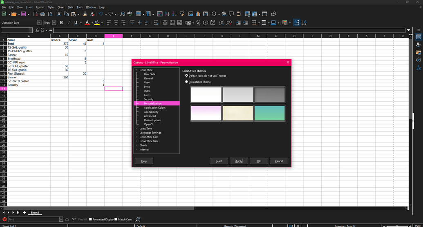Open the Name Box dropdown
Image resolution: width=423 pixels, height=227 pixels.
click(31, 30)
